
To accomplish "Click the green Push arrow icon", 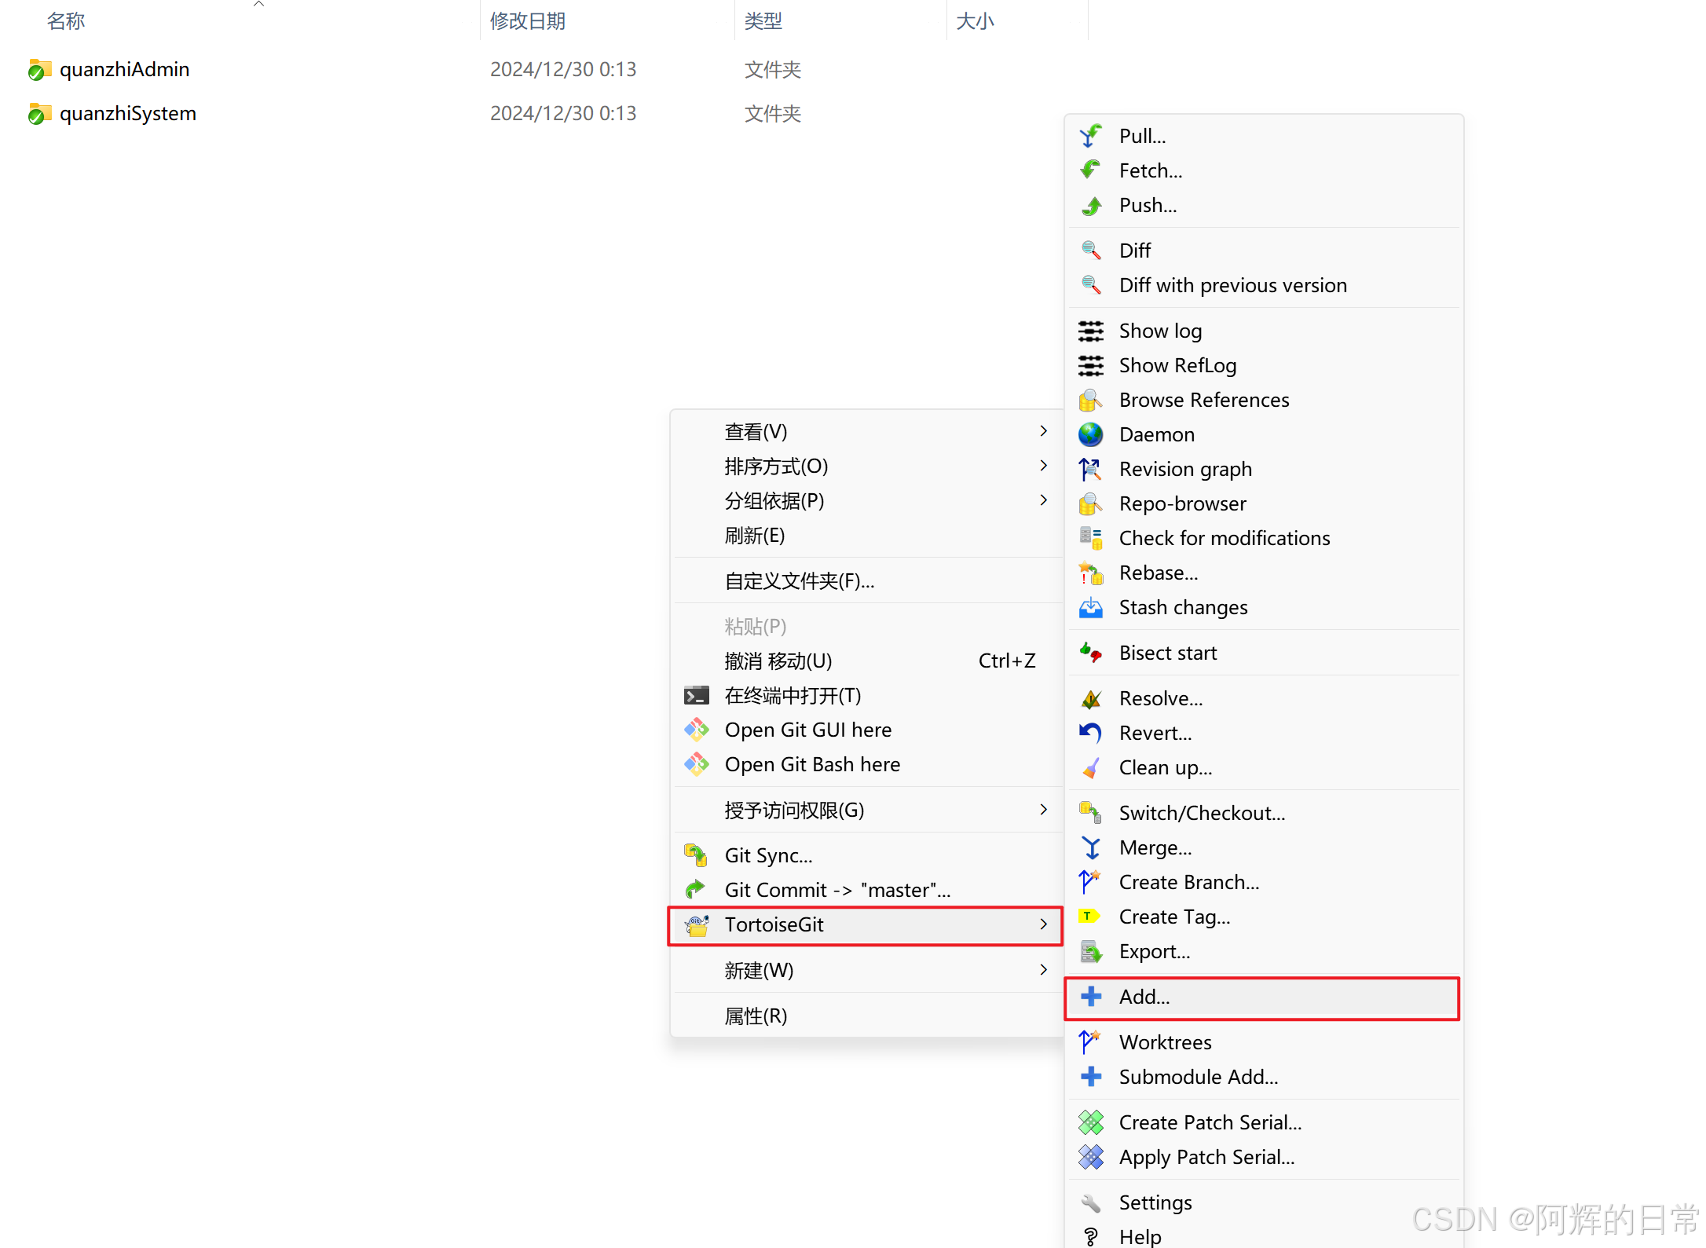I will (1090, 206).
